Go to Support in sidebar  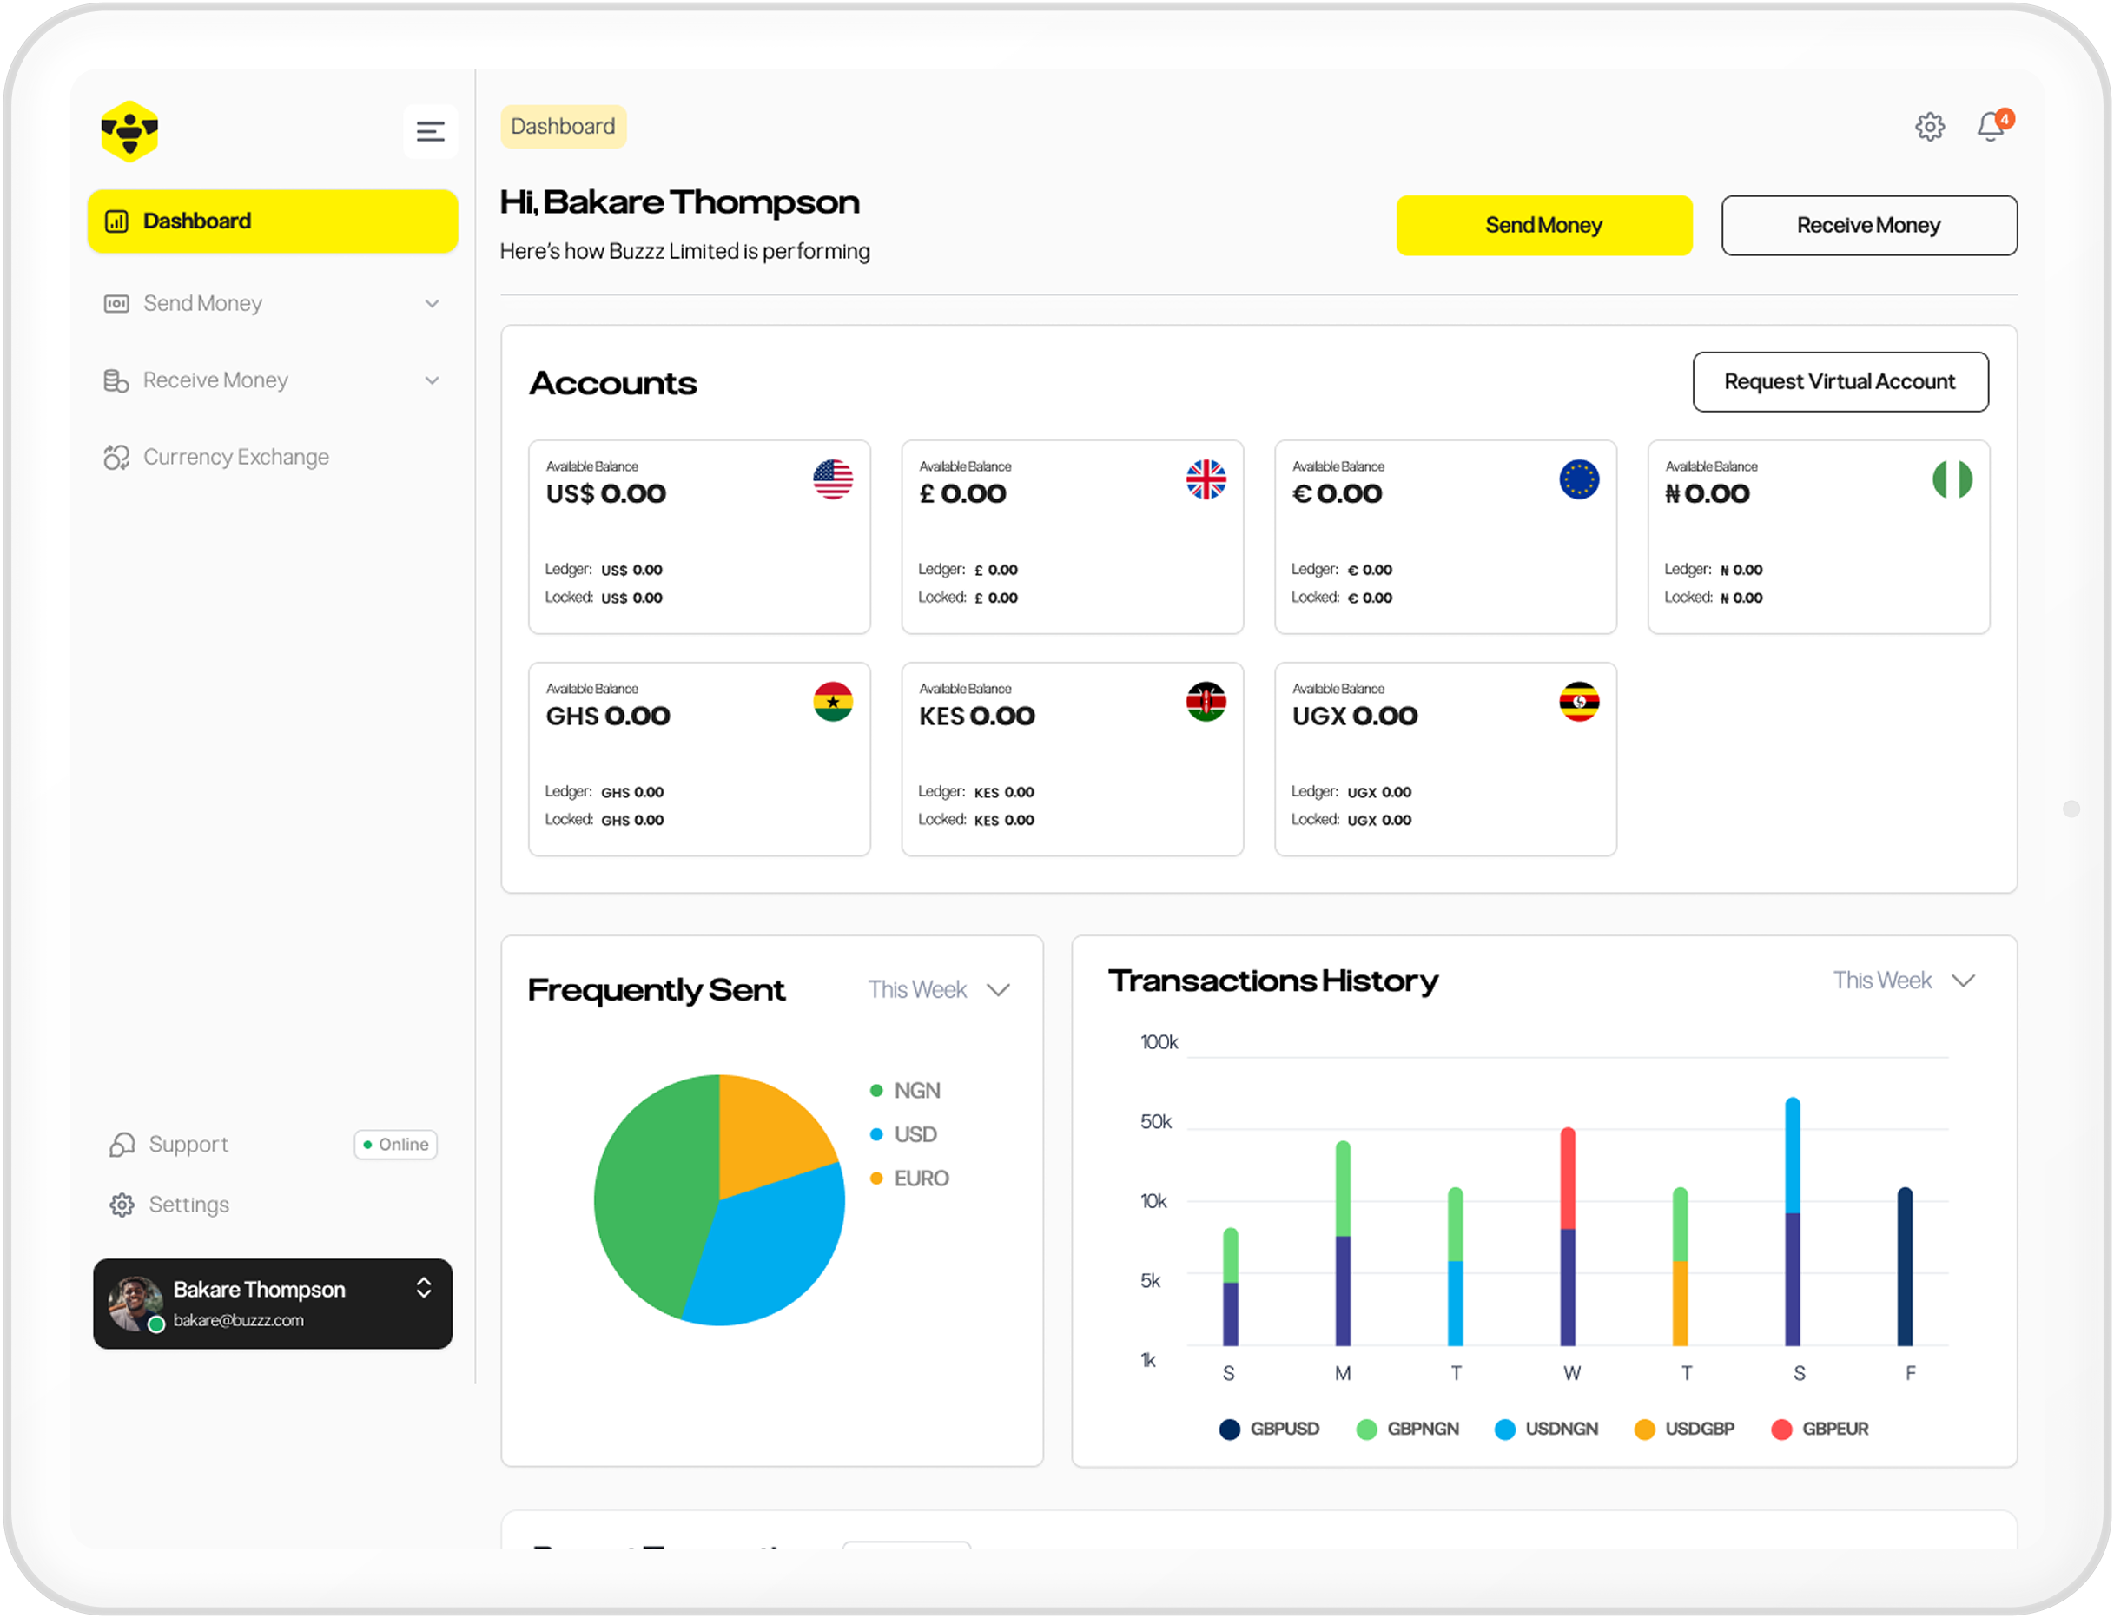coord(188,1144)
